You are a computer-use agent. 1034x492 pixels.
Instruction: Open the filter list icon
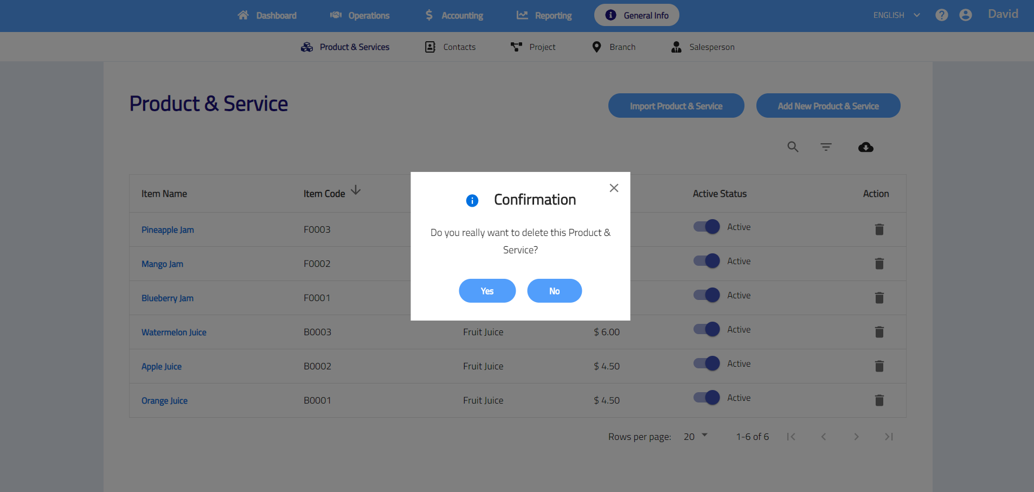(826, 147)
